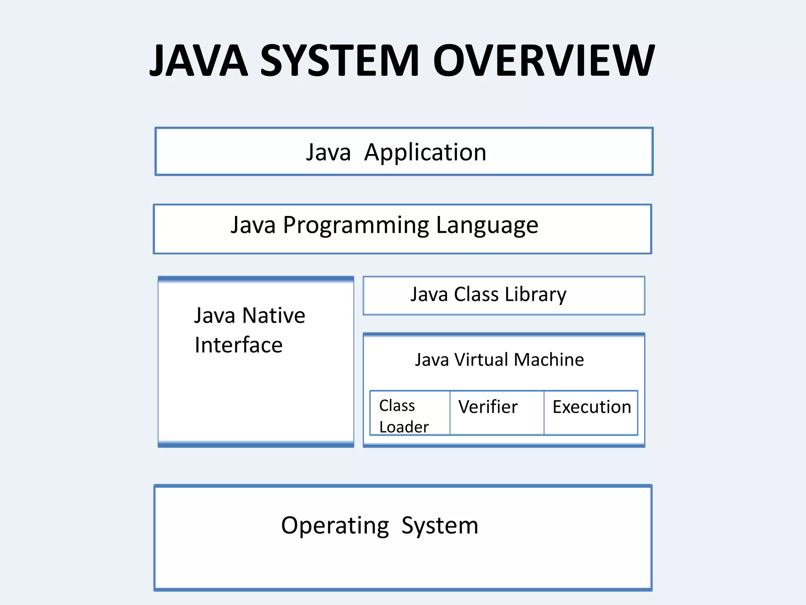Click the word Loader in the JVM table
Image resolution: width=806 pixels, height=605 pixels.
point(404,427)
